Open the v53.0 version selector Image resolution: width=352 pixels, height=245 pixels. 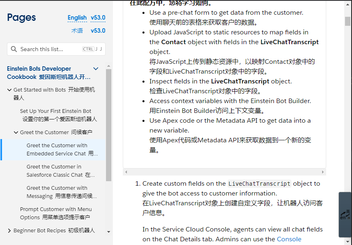pos(98,18)
